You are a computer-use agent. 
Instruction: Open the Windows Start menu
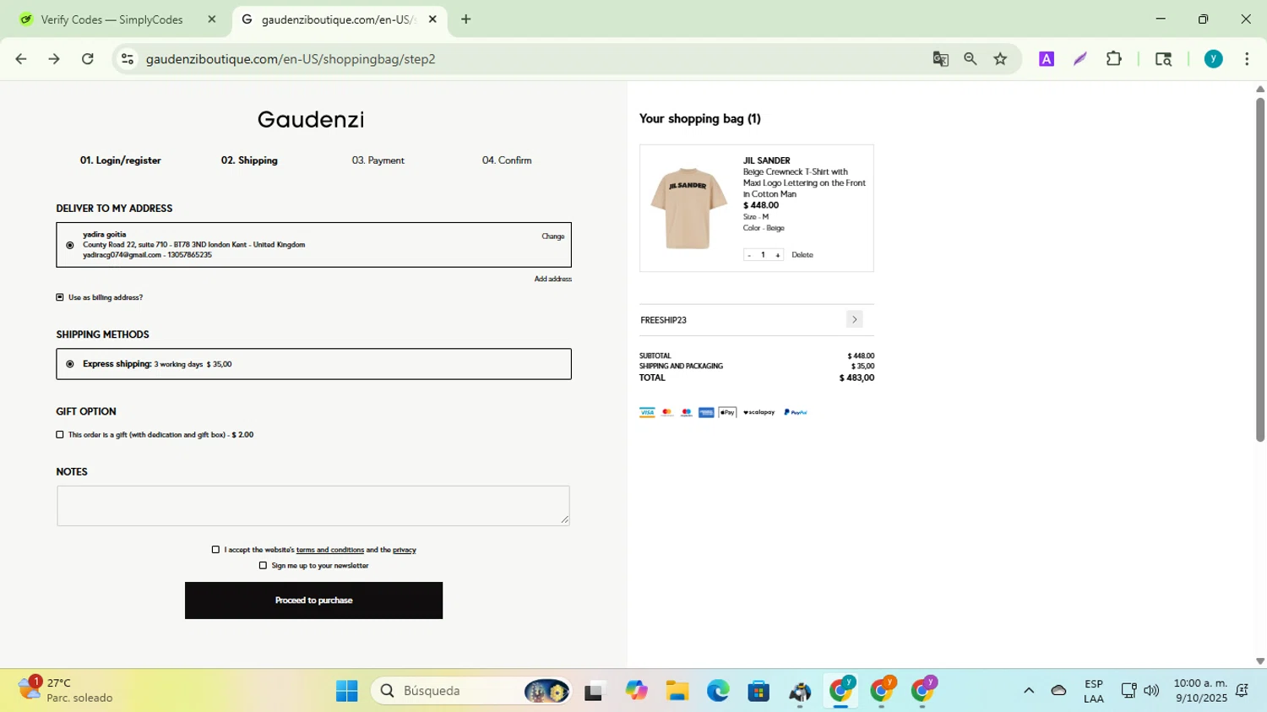346,691
